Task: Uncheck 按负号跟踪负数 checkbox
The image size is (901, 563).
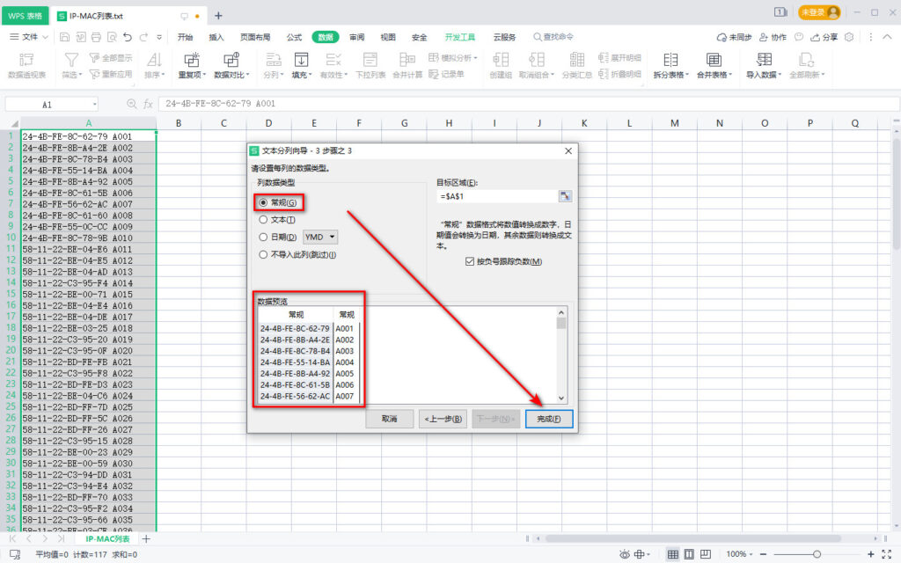Action: tap(469, 261)
